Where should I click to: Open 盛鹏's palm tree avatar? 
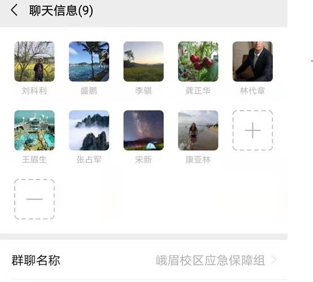click(89, 61)
